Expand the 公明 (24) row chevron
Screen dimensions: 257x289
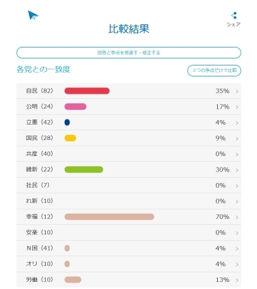[x=237, y=107]
